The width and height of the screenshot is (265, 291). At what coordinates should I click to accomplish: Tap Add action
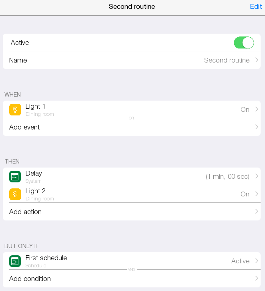[x=25, y=212]
